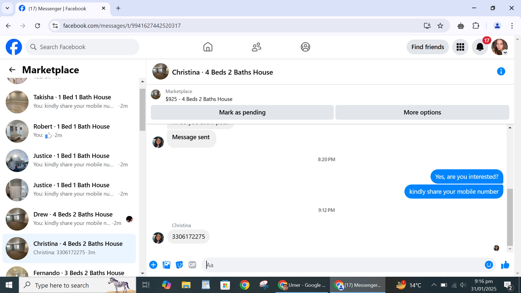Screen dimensions: 521x293
Task: Open the tab search dropdown
Action: (x=7, y=8)
